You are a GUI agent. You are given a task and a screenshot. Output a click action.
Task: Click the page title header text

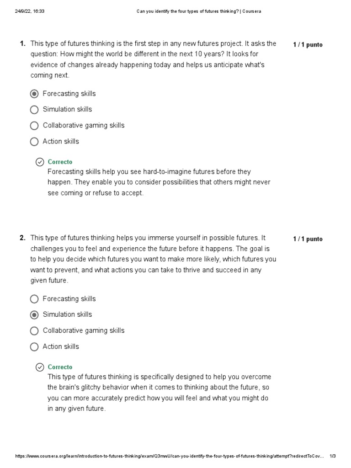[x=199, y=11]
